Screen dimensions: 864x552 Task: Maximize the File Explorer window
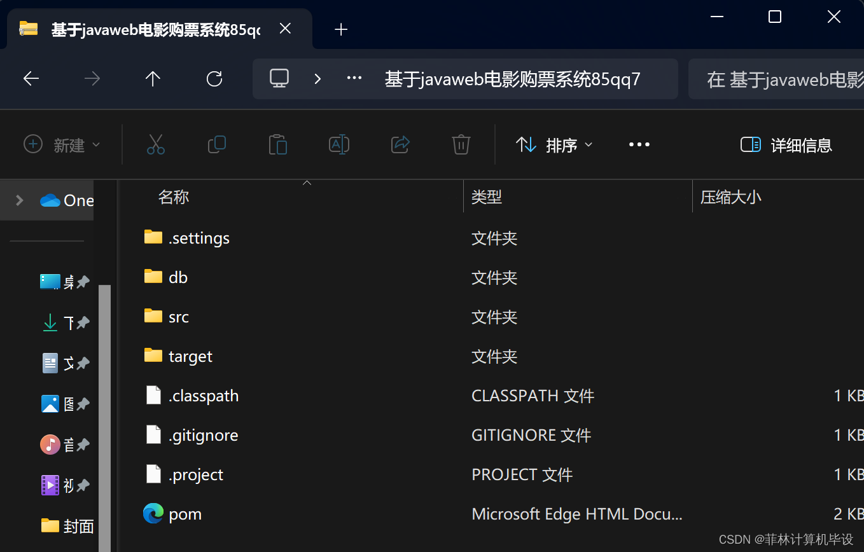pyautogui.click(x=775, y=17)
